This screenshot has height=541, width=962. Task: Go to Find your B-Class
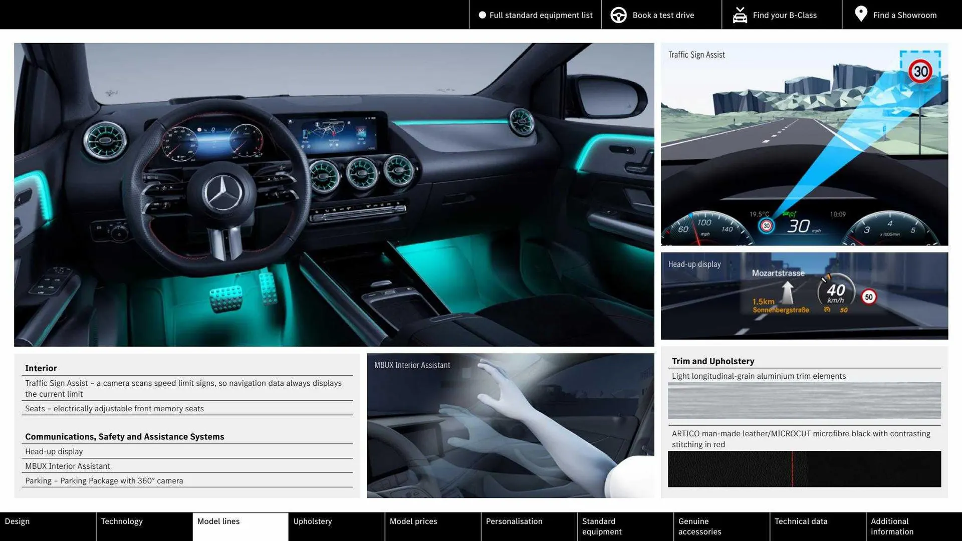tap(784, 15)
